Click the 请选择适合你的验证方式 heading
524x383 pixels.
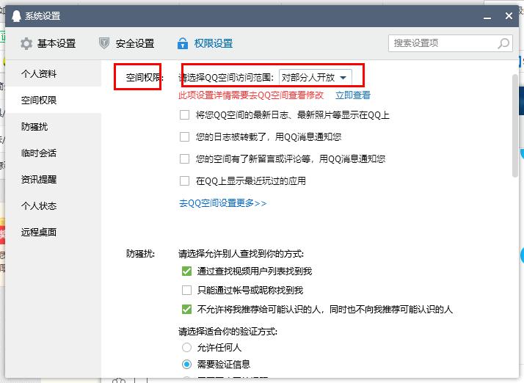click(228, 332)
